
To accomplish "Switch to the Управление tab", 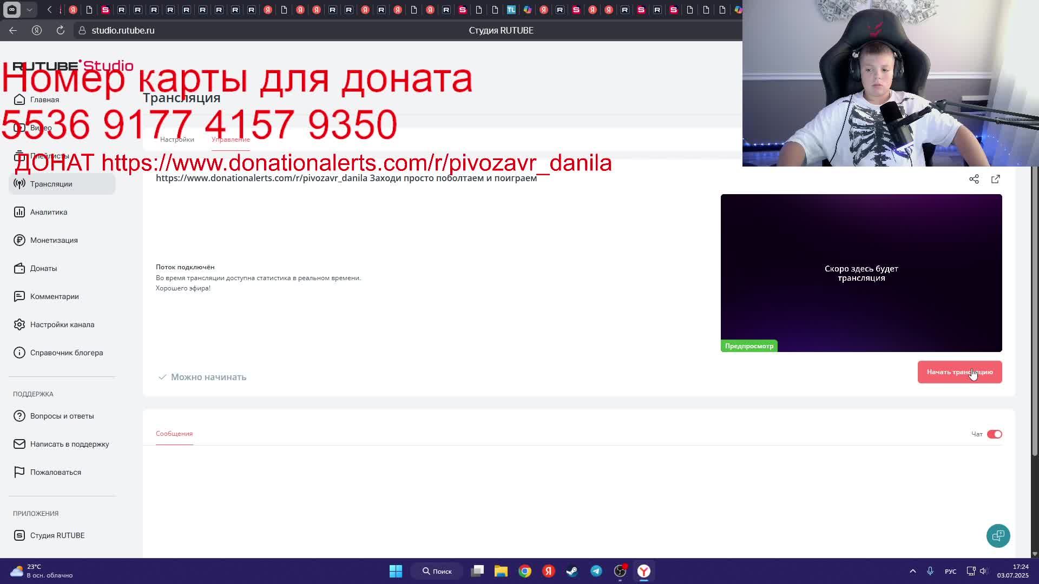I will pyautogui.click(x=231, y=140).
